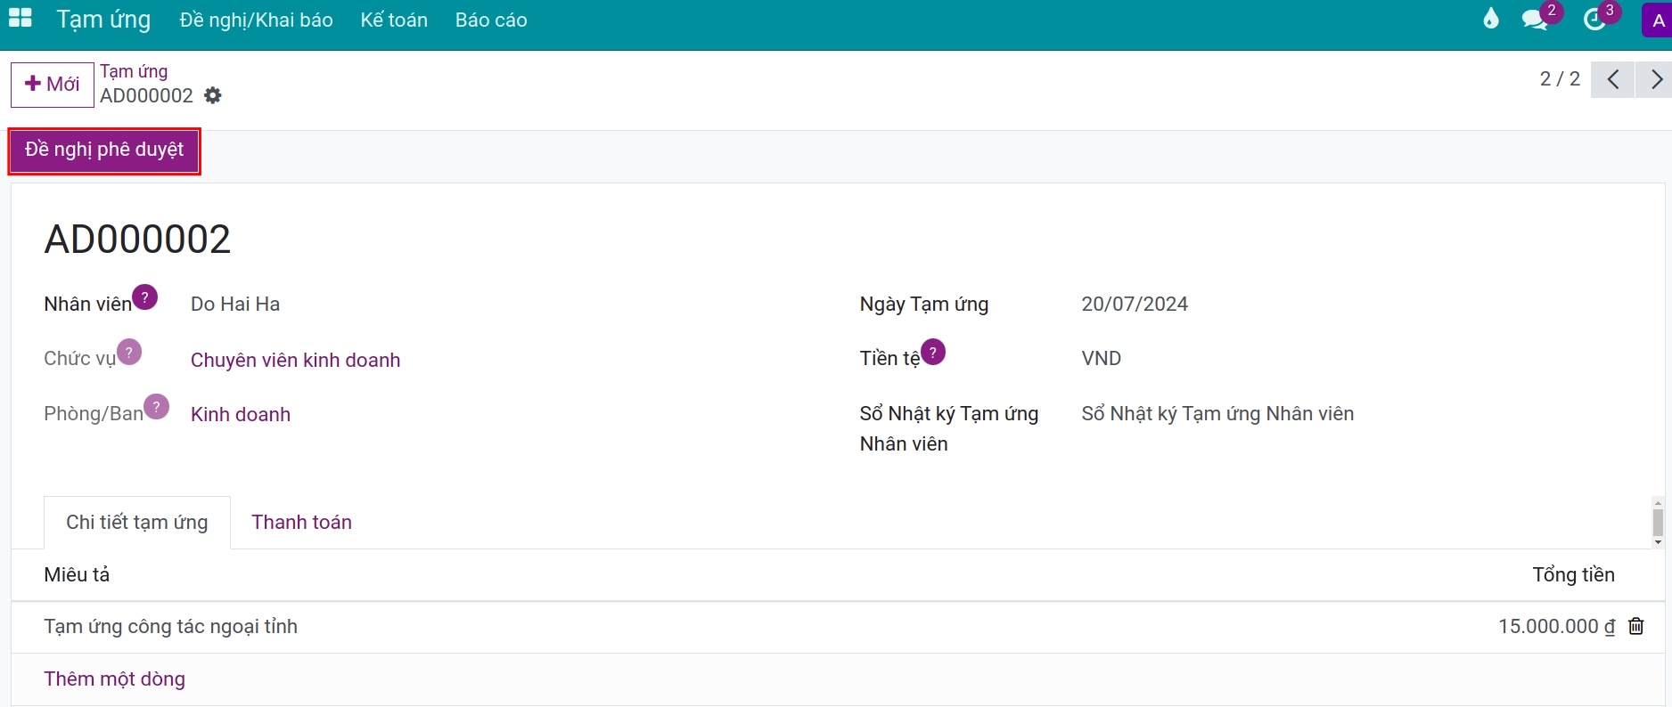Open the user avatar menu

click(1657, 20)
